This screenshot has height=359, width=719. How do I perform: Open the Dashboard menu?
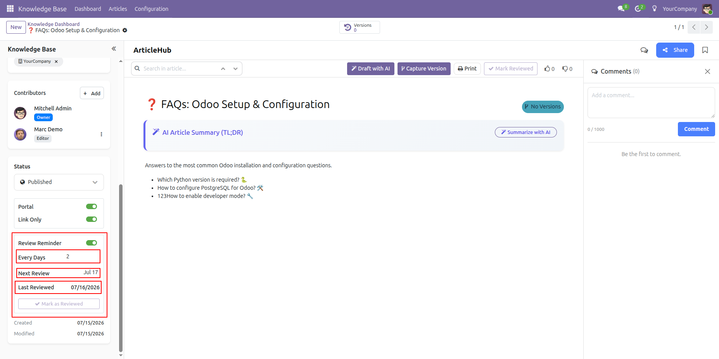[x=88, y=9]
